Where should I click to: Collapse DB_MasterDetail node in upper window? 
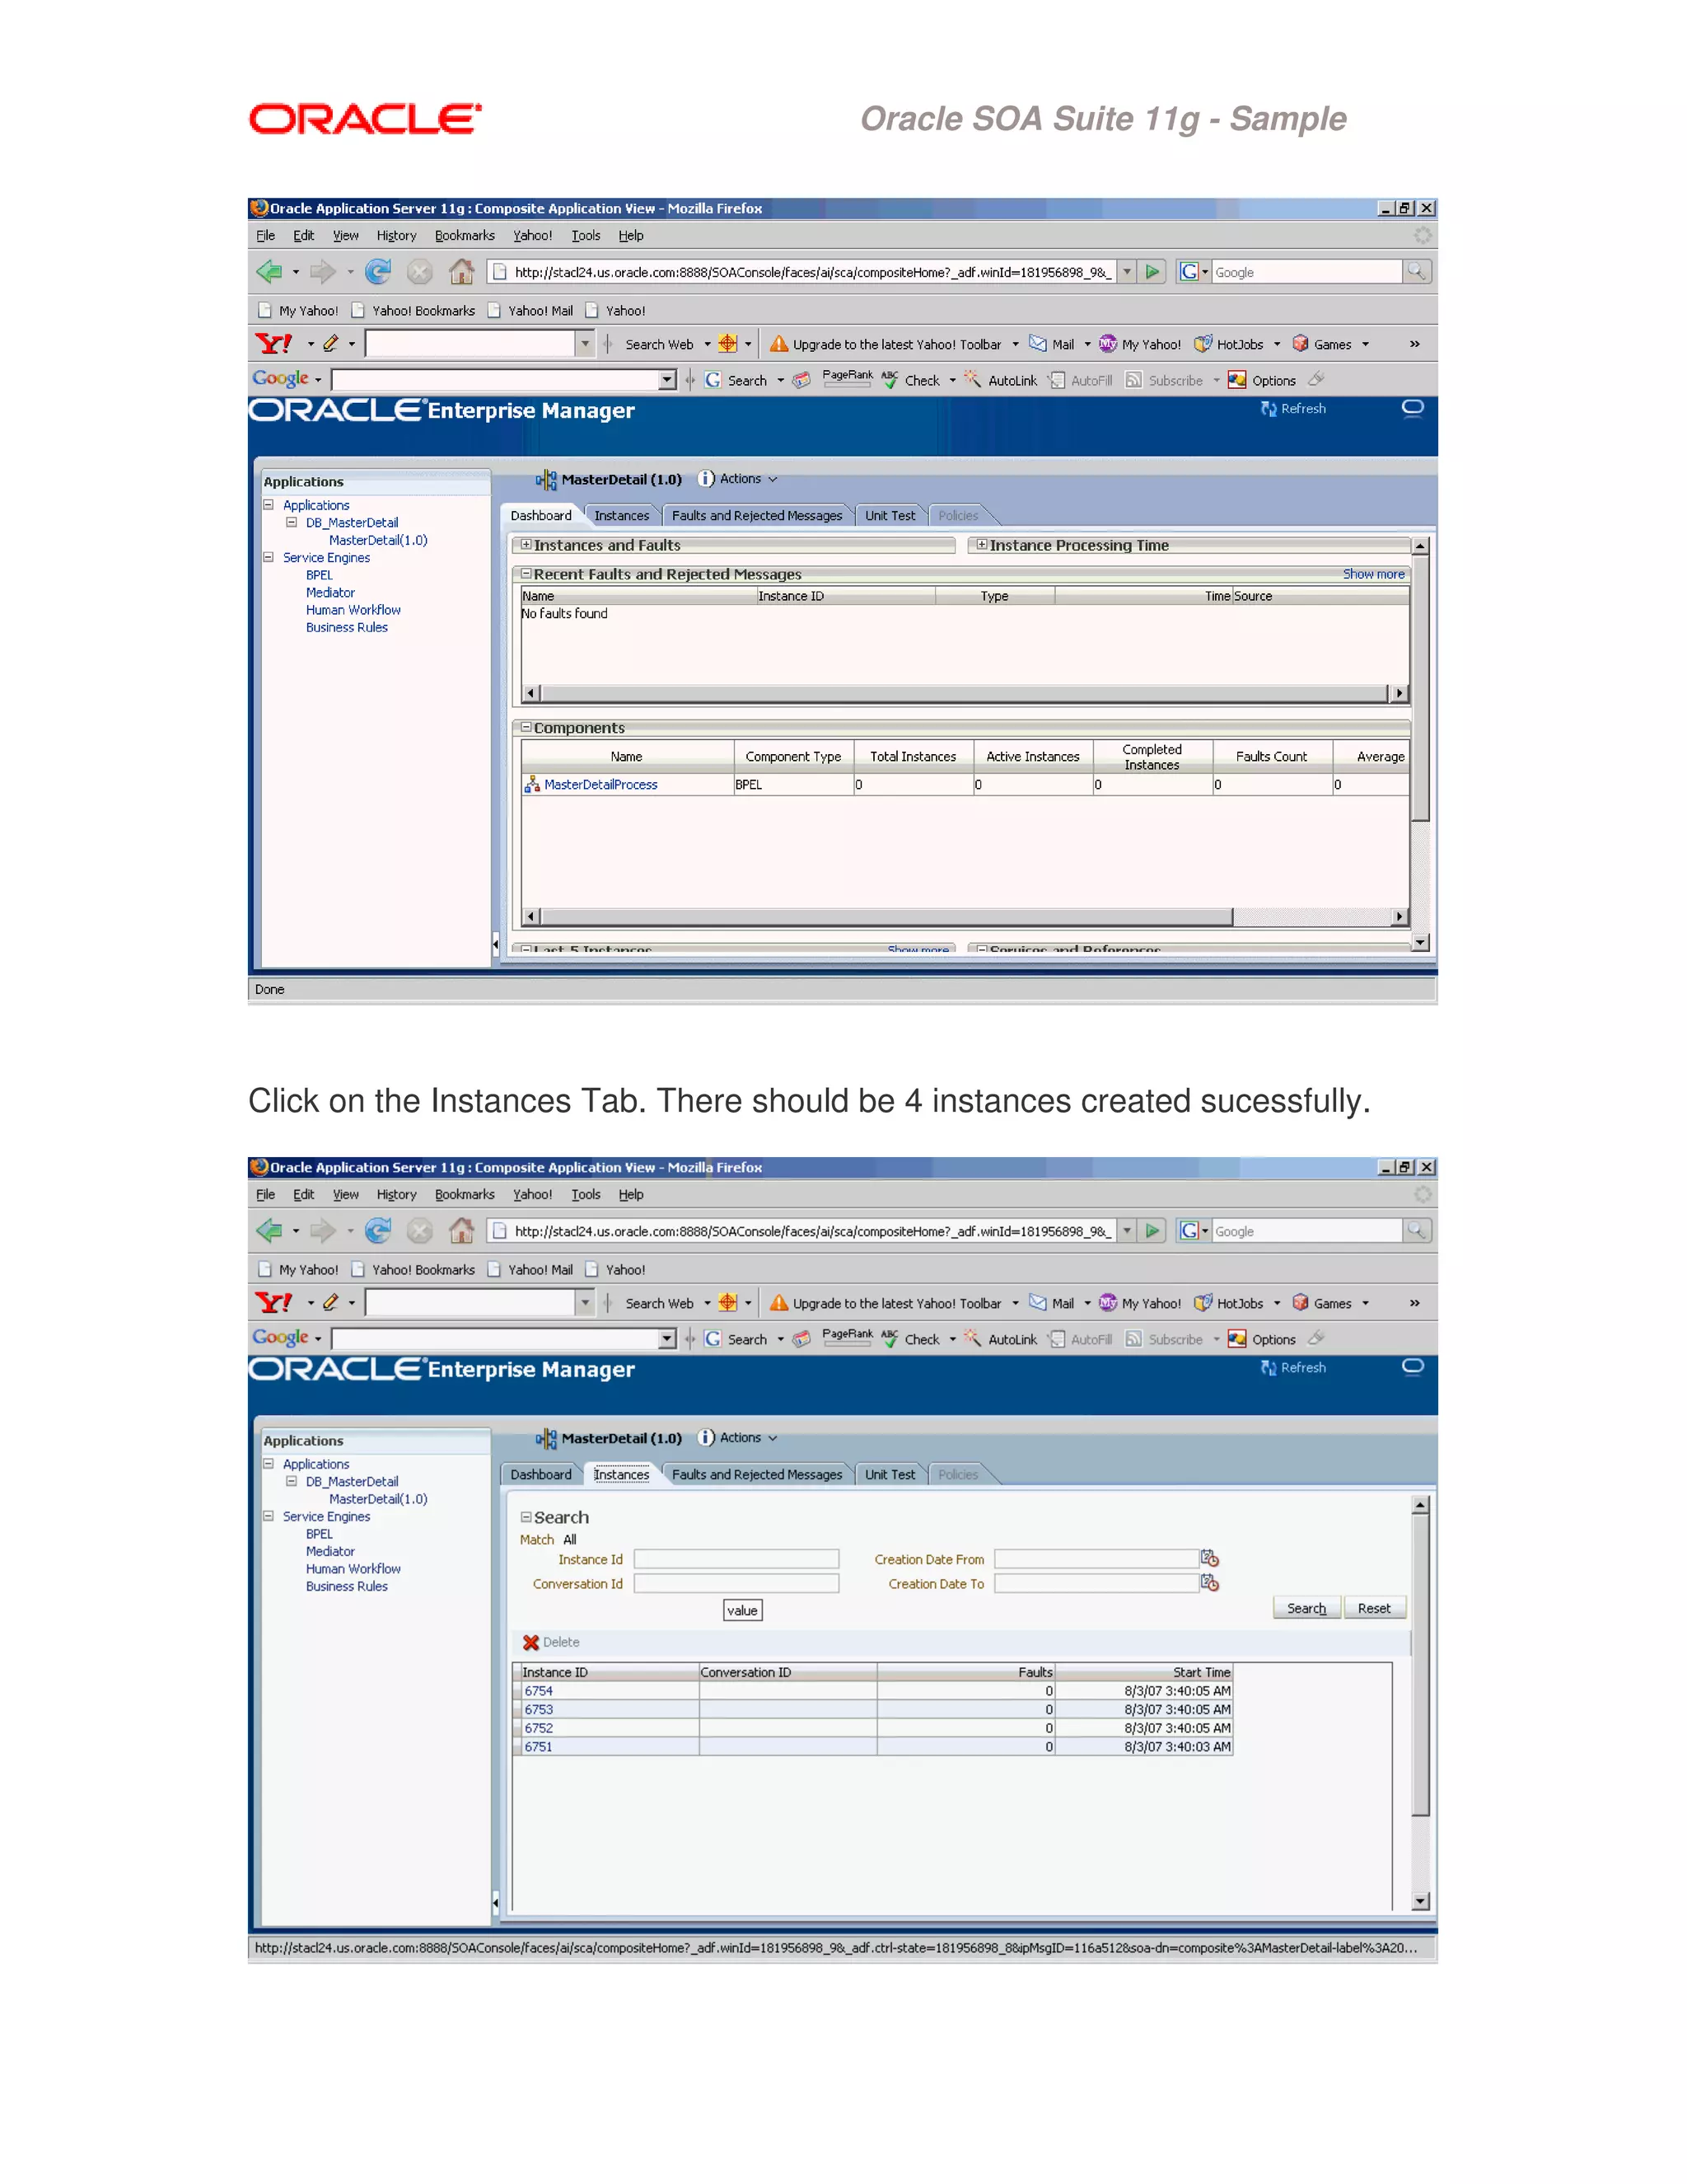tap(292, 522)
